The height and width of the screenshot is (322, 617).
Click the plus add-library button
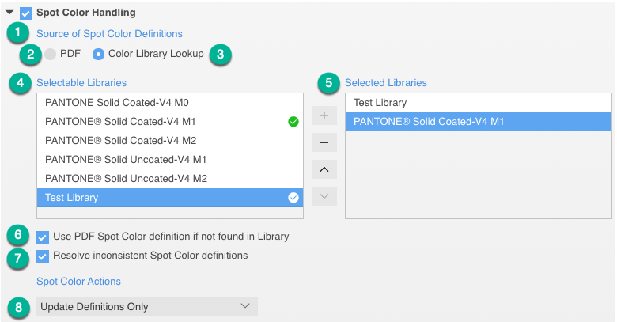[324, 116]
